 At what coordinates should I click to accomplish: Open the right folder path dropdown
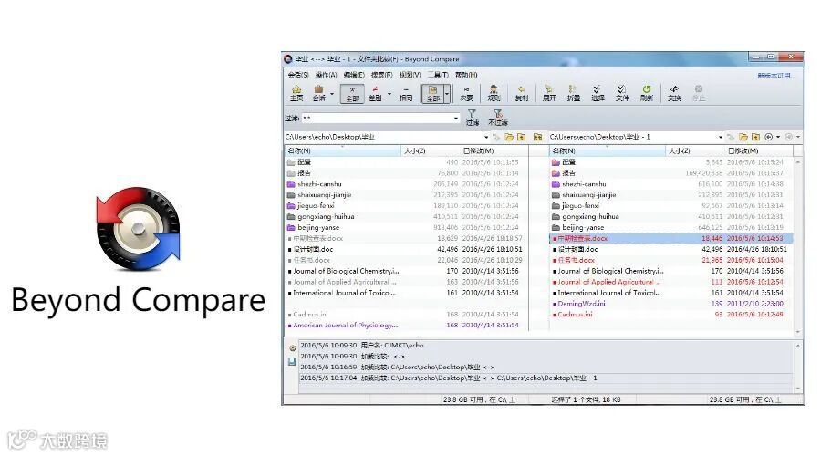tap(721, 137)
